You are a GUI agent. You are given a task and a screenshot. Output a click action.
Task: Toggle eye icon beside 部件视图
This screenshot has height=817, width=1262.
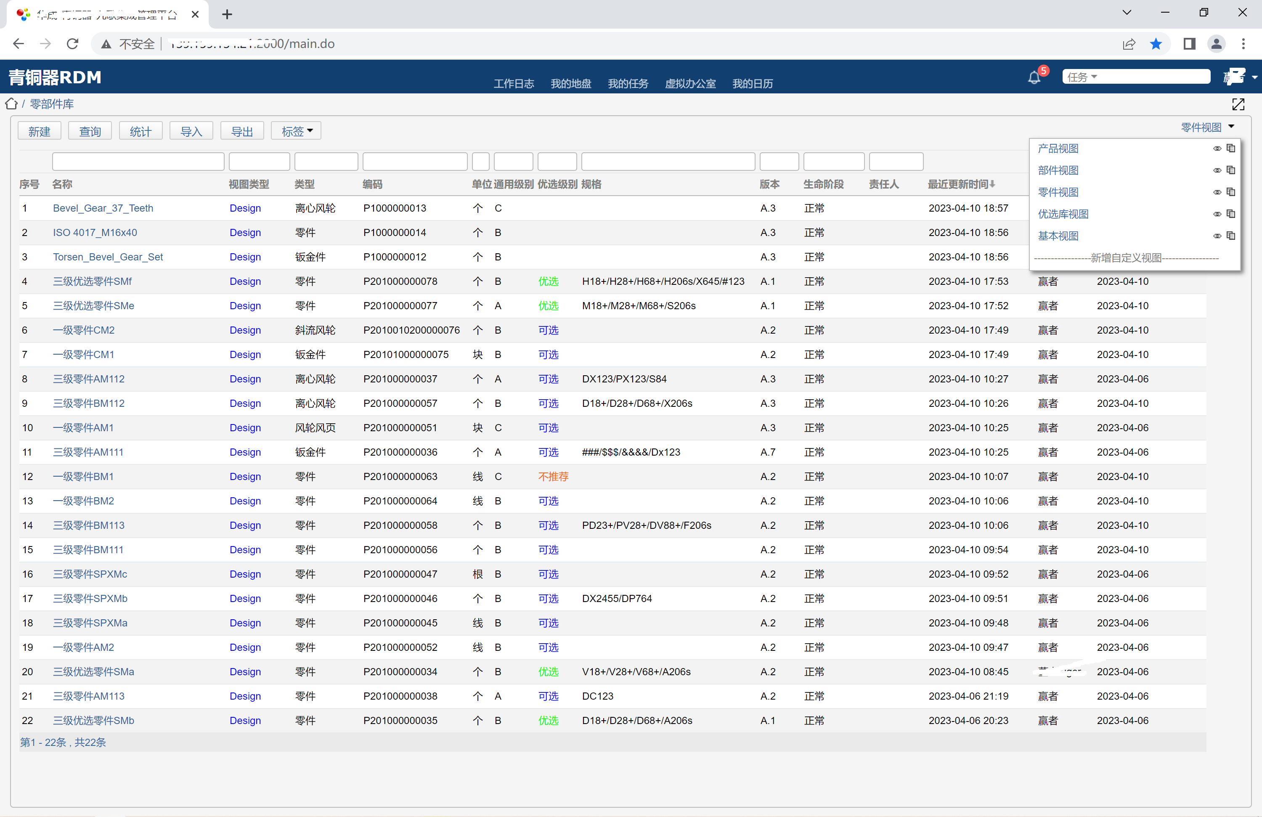[x=1217, y=171]
